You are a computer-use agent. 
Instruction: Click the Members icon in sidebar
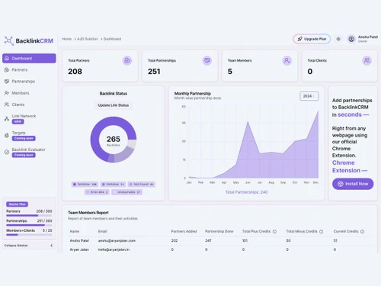7,93
